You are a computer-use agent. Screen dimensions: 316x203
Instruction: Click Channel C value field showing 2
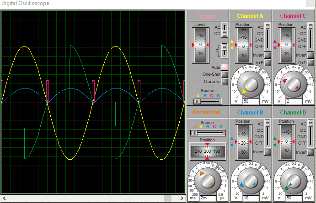pyautogui.click(x=294, y=101)
